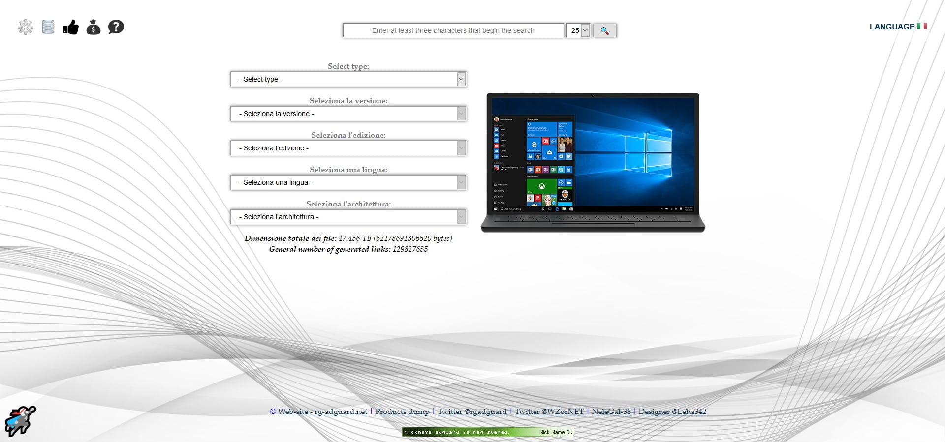Click the settings gear icon
The height and width of the screenshot is (442, 945).
tap(26, 27)
